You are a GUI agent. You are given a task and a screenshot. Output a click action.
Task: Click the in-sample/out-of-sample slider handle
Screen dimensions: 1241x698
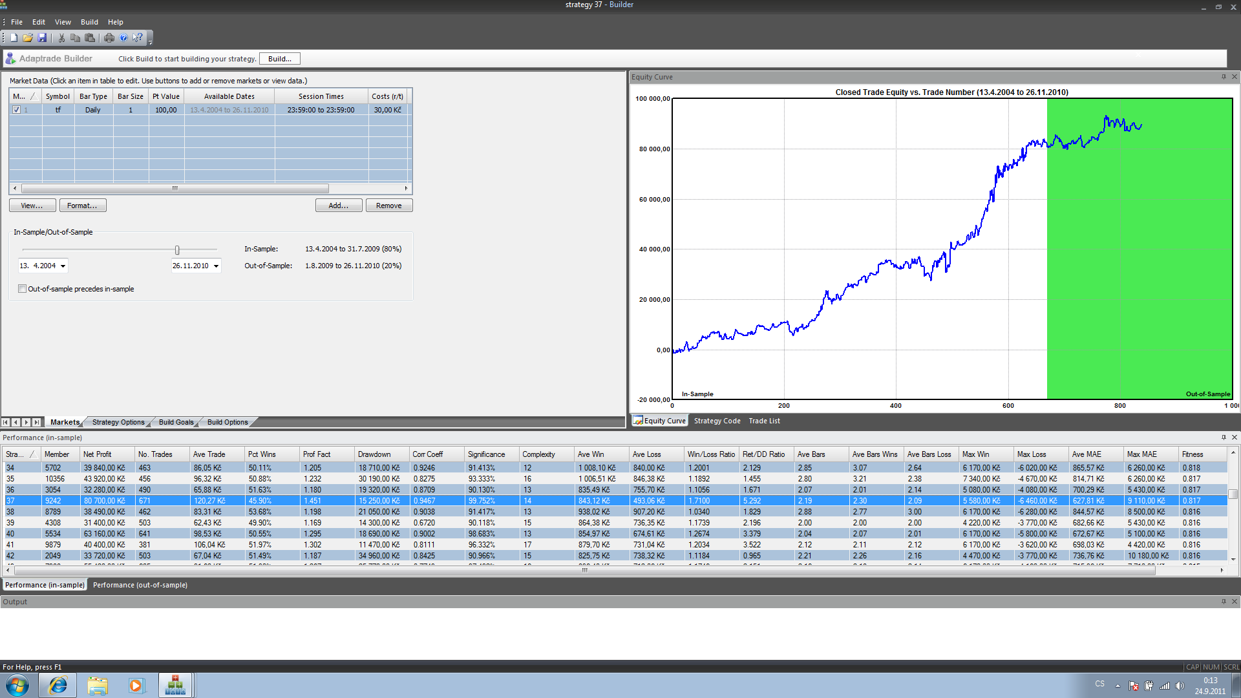coord(177,250)
